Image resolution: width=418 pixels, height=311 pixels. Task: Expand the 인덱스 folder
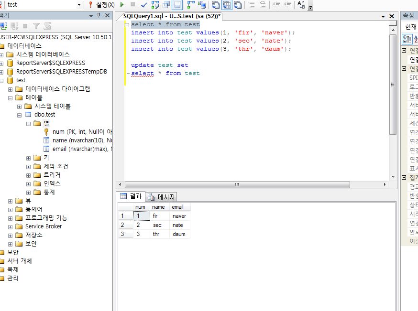coord(28,184)
